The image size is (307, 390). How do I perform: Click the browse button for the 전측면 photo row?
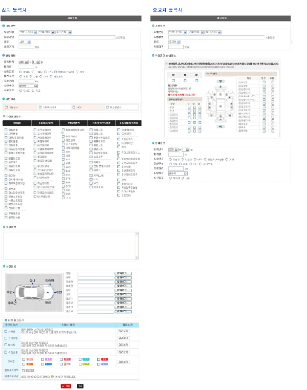click(123, 282)
